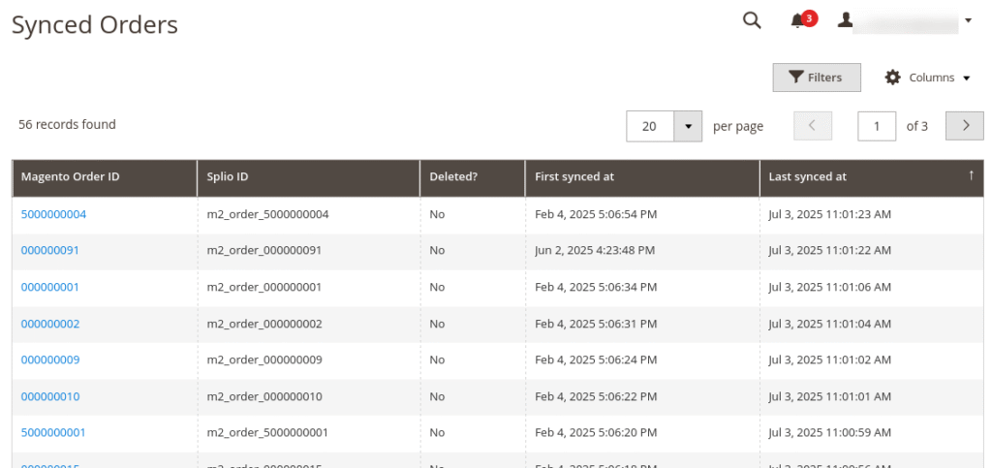
Task: Click the search magnifier icon
Action: (752, 20)
